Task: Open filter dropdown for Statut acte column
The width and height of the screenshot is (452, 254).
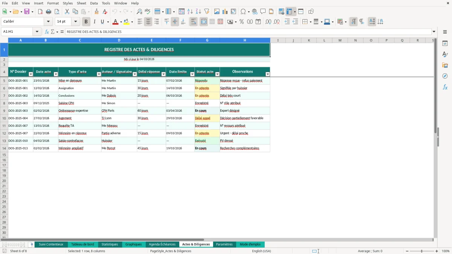Action: click(217, 74)
